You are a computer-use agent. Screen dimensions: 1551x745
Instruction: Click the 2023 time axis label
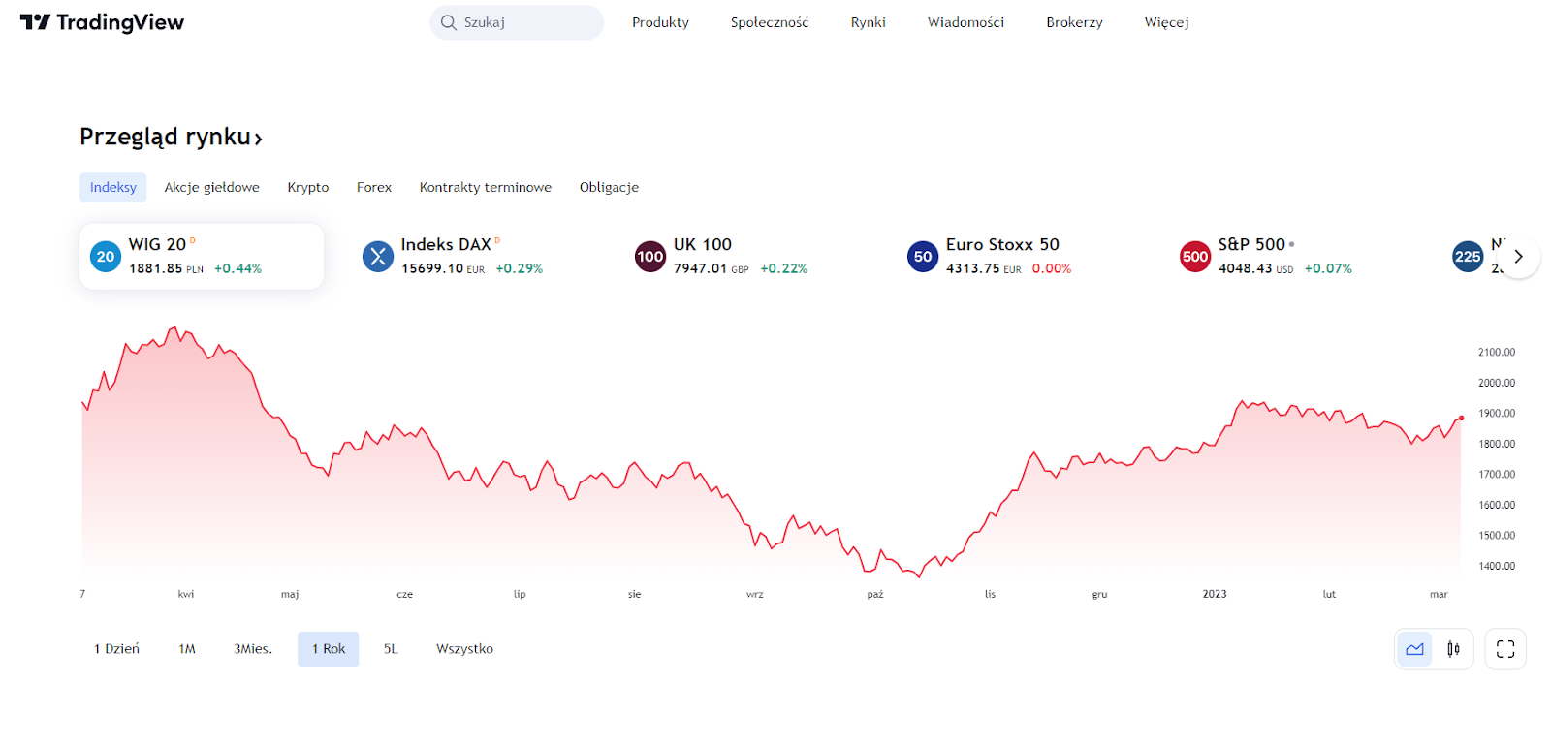coord(1215,594)
